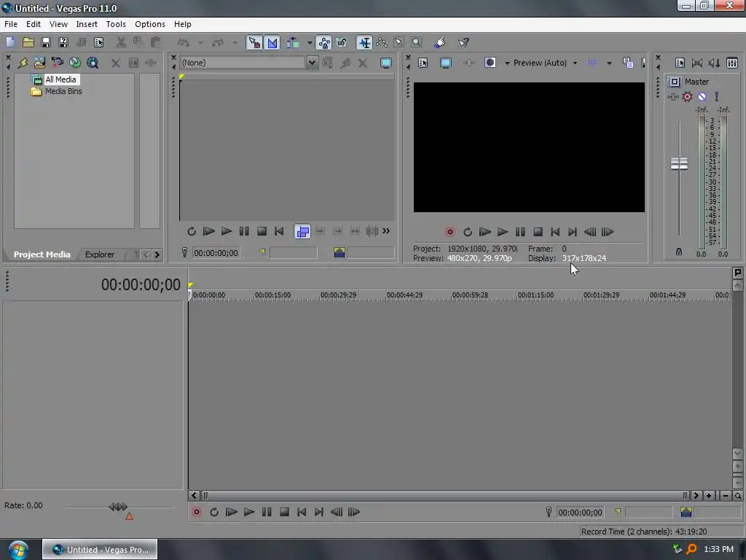The image size is (746, 560).
Task: Toggle Enable Snapping button
Action: click(x=254, y=42)
